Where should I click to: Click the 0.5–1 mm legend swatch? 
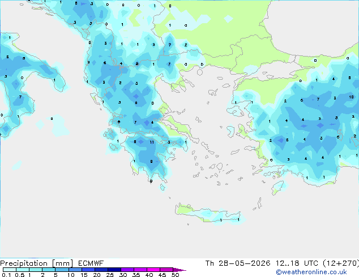pos(23,270)
